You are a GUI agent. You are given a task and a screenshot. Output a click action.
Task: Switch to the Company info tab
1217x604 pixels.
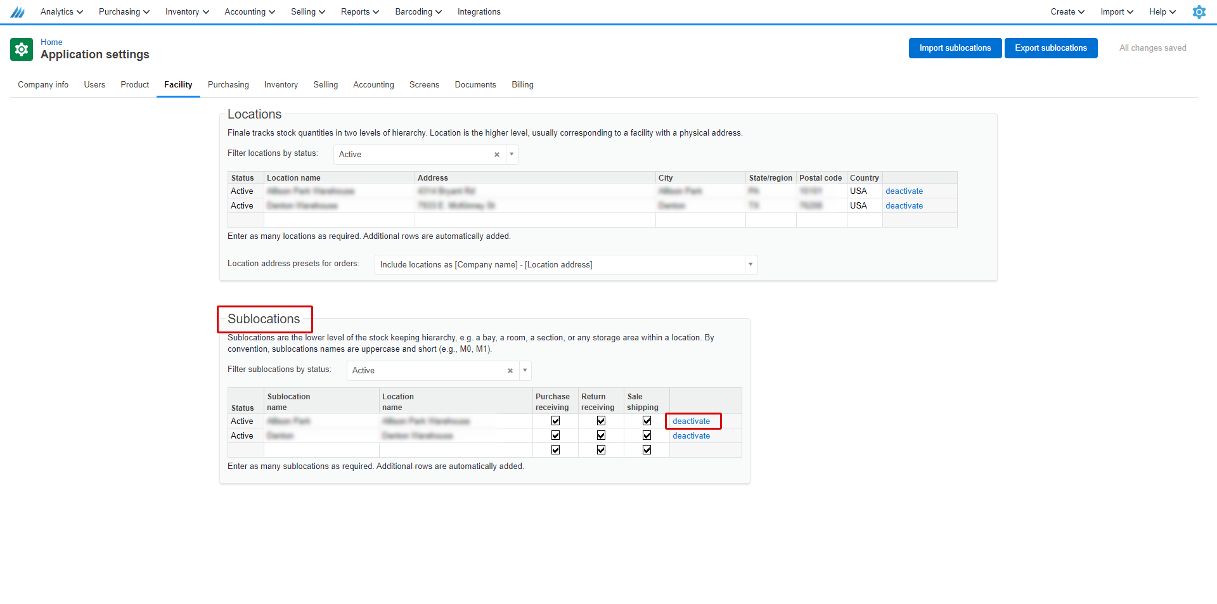43,85
